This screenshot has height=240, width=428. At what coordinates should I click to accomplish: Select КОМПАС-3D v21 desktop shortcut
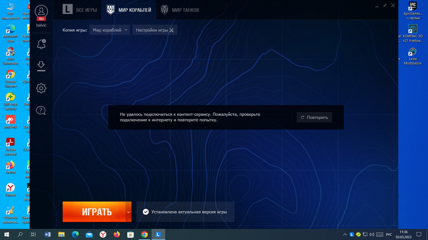412,34
